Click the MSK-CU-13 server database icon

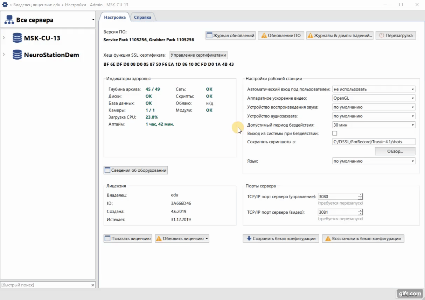pos(17,38)
